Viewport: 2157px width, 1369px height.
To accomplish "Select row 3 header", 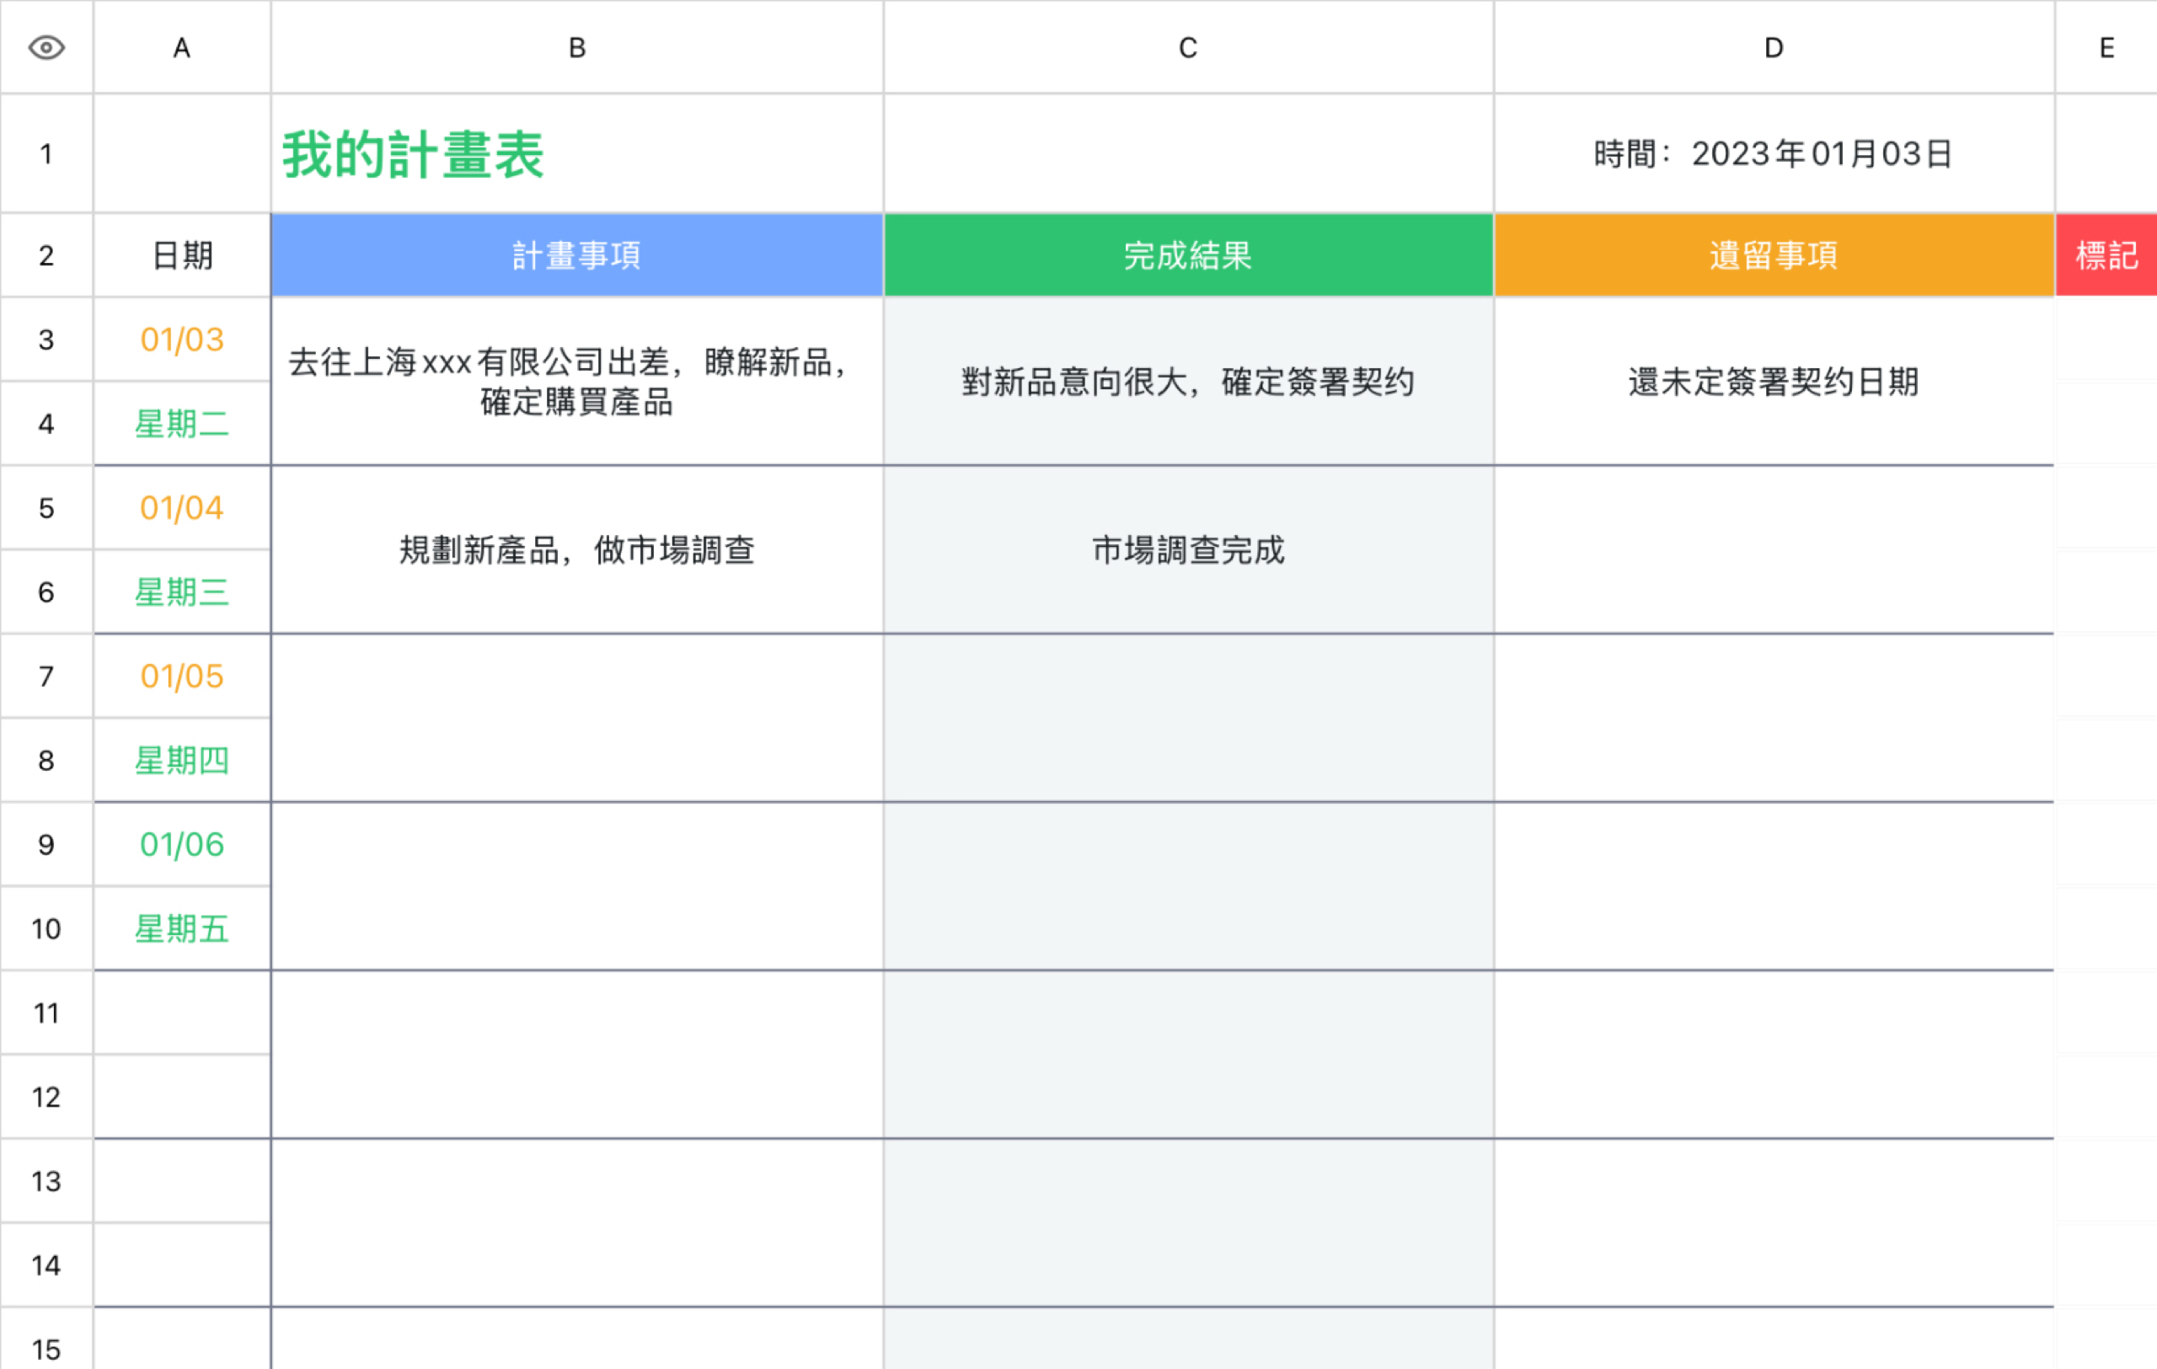I will pyautogui.click(x=46, y=340).
